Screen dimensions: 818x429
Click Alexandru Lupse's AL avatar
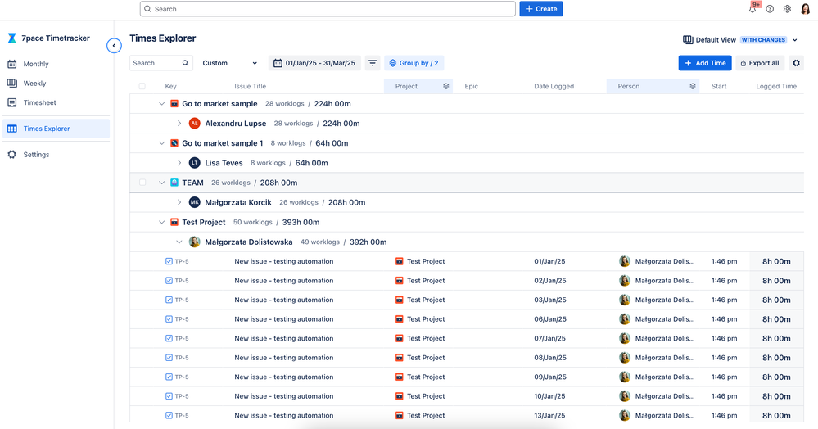195,123
